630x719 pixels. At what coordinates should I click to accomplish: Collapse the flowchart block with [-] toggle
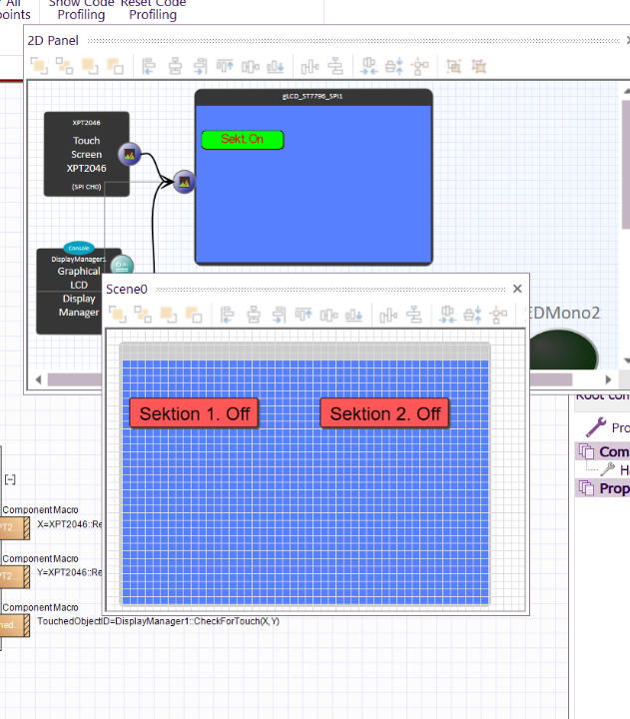10,479
